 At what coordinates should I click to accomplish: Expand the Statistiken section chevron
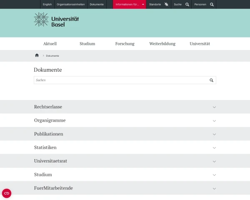[214, 148]
